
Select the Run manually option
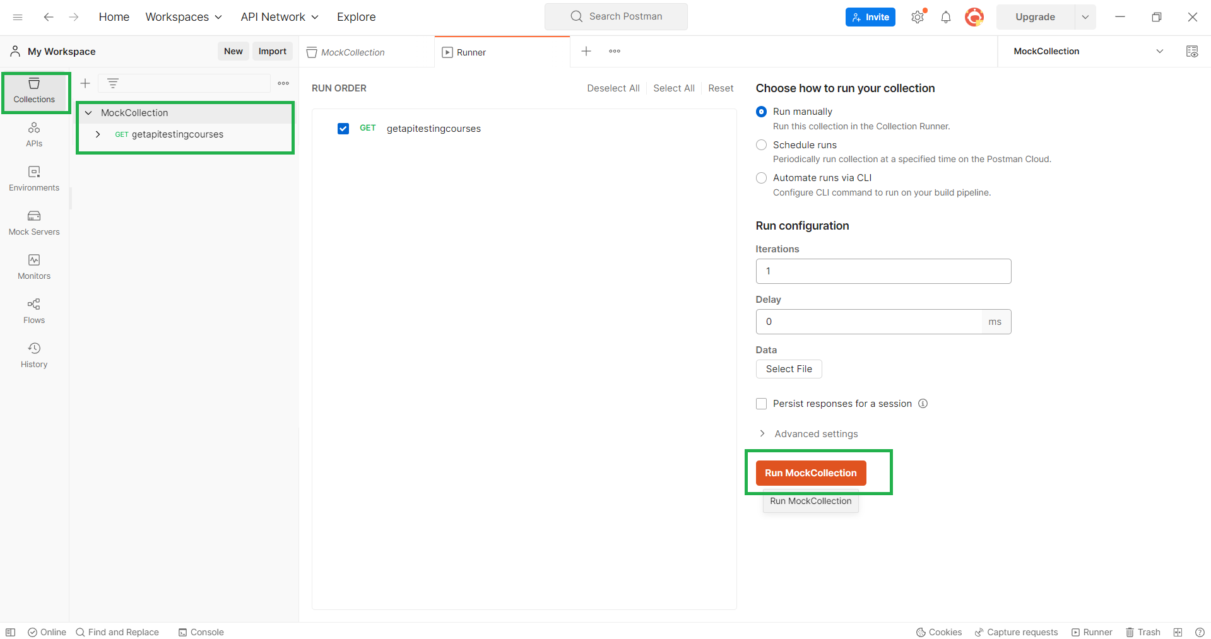(x=761, y=112)
